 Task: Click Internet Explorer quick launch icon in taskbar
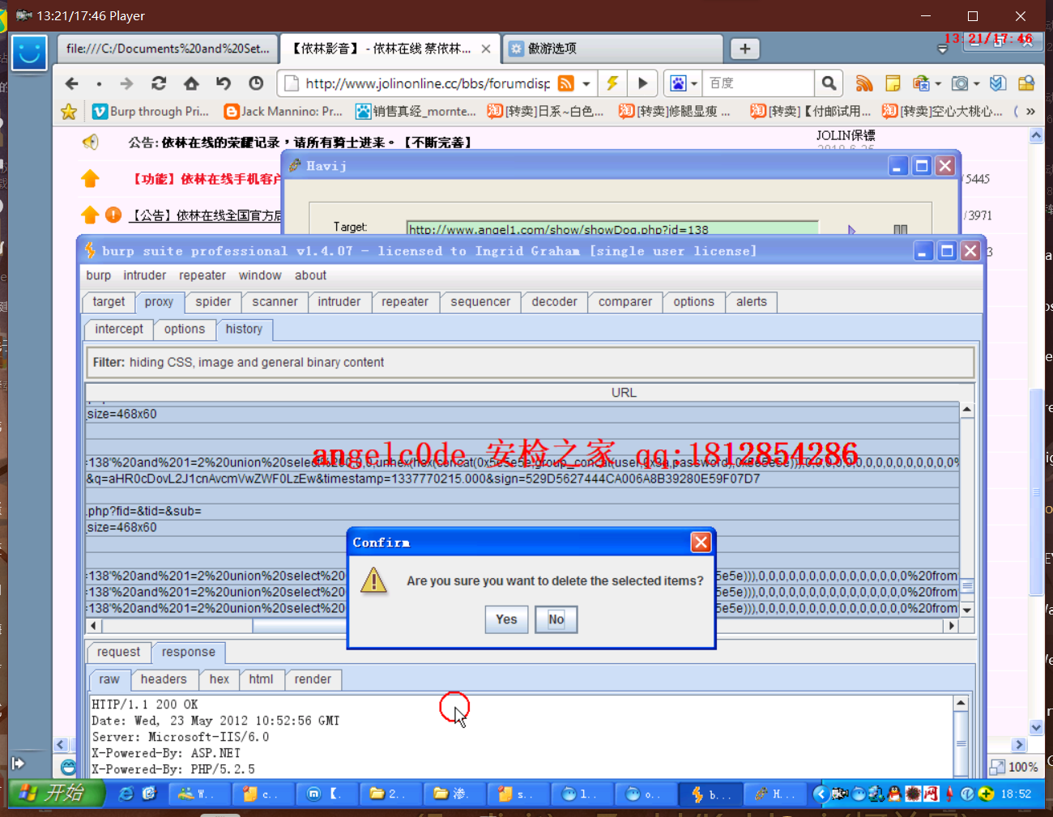coord(126,794)
